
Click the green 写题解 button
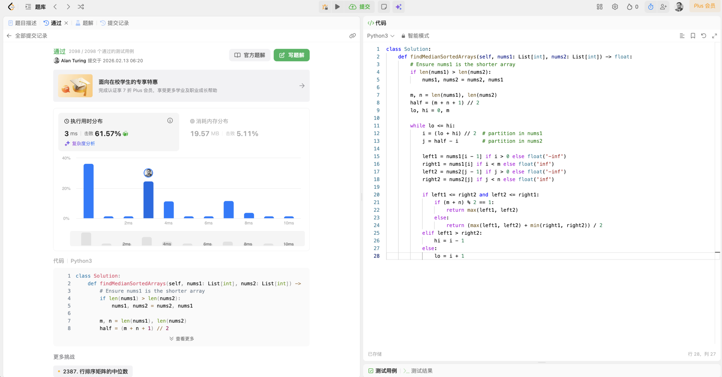click(x=291, y=55)
